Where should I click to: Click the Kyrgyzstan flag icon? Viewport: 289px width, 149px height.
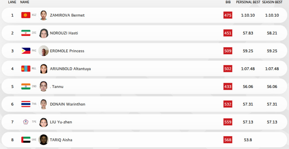click(x=26, y=15)
